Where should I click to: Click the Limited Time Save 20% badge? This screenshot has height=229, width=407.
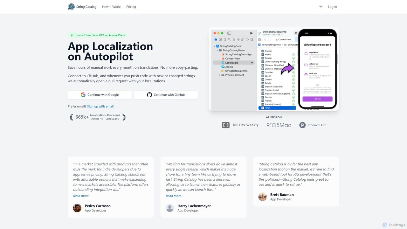point(98,35)
